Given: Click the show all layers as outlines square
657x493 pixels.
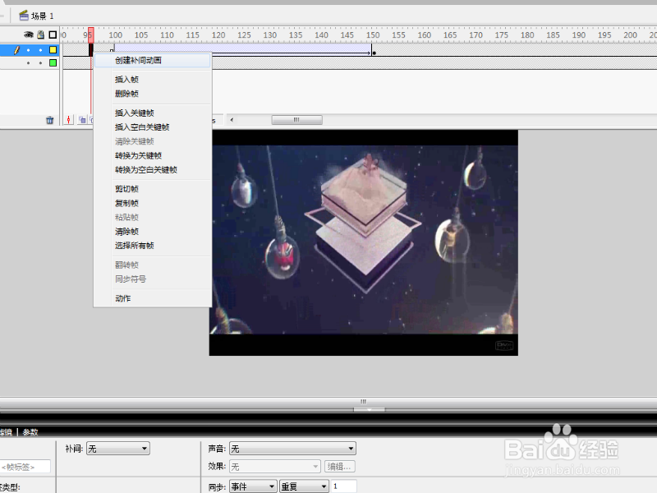Looking at the screenshot, I should [x=53, y=35].
